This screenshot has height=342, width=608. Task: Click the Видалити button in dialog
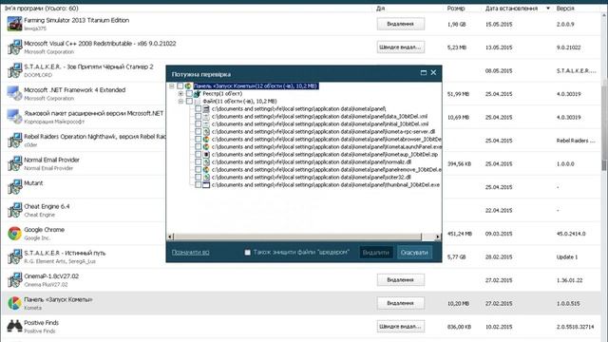[x=375, y=253]
